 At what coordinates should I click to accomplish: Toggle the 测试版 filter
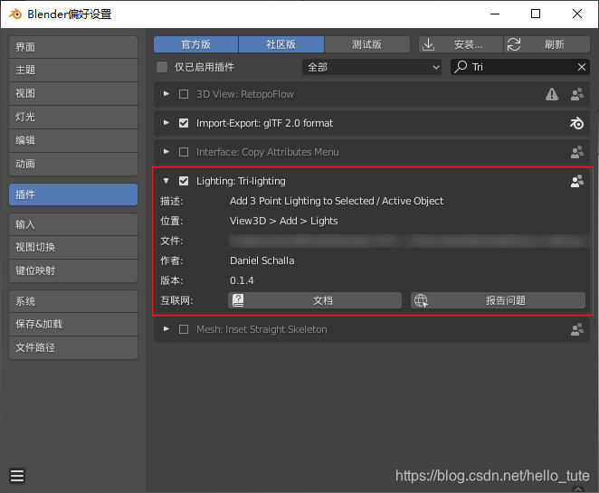[366, 44]
